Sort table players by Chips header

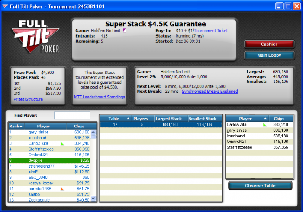(x=281, y=119)
